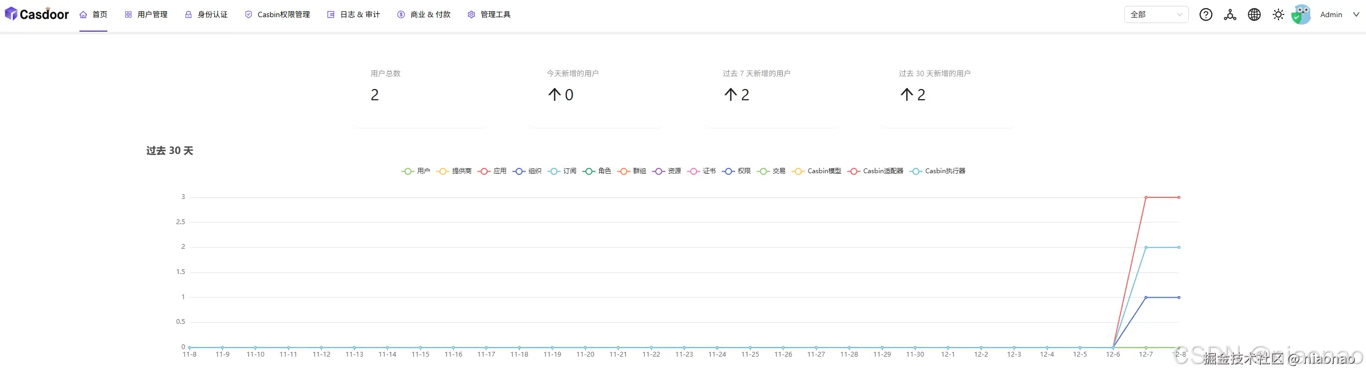The image size is (1366, 377).
Task: Click the dark blue point at 12-7
Action: tap(1146, 297)
